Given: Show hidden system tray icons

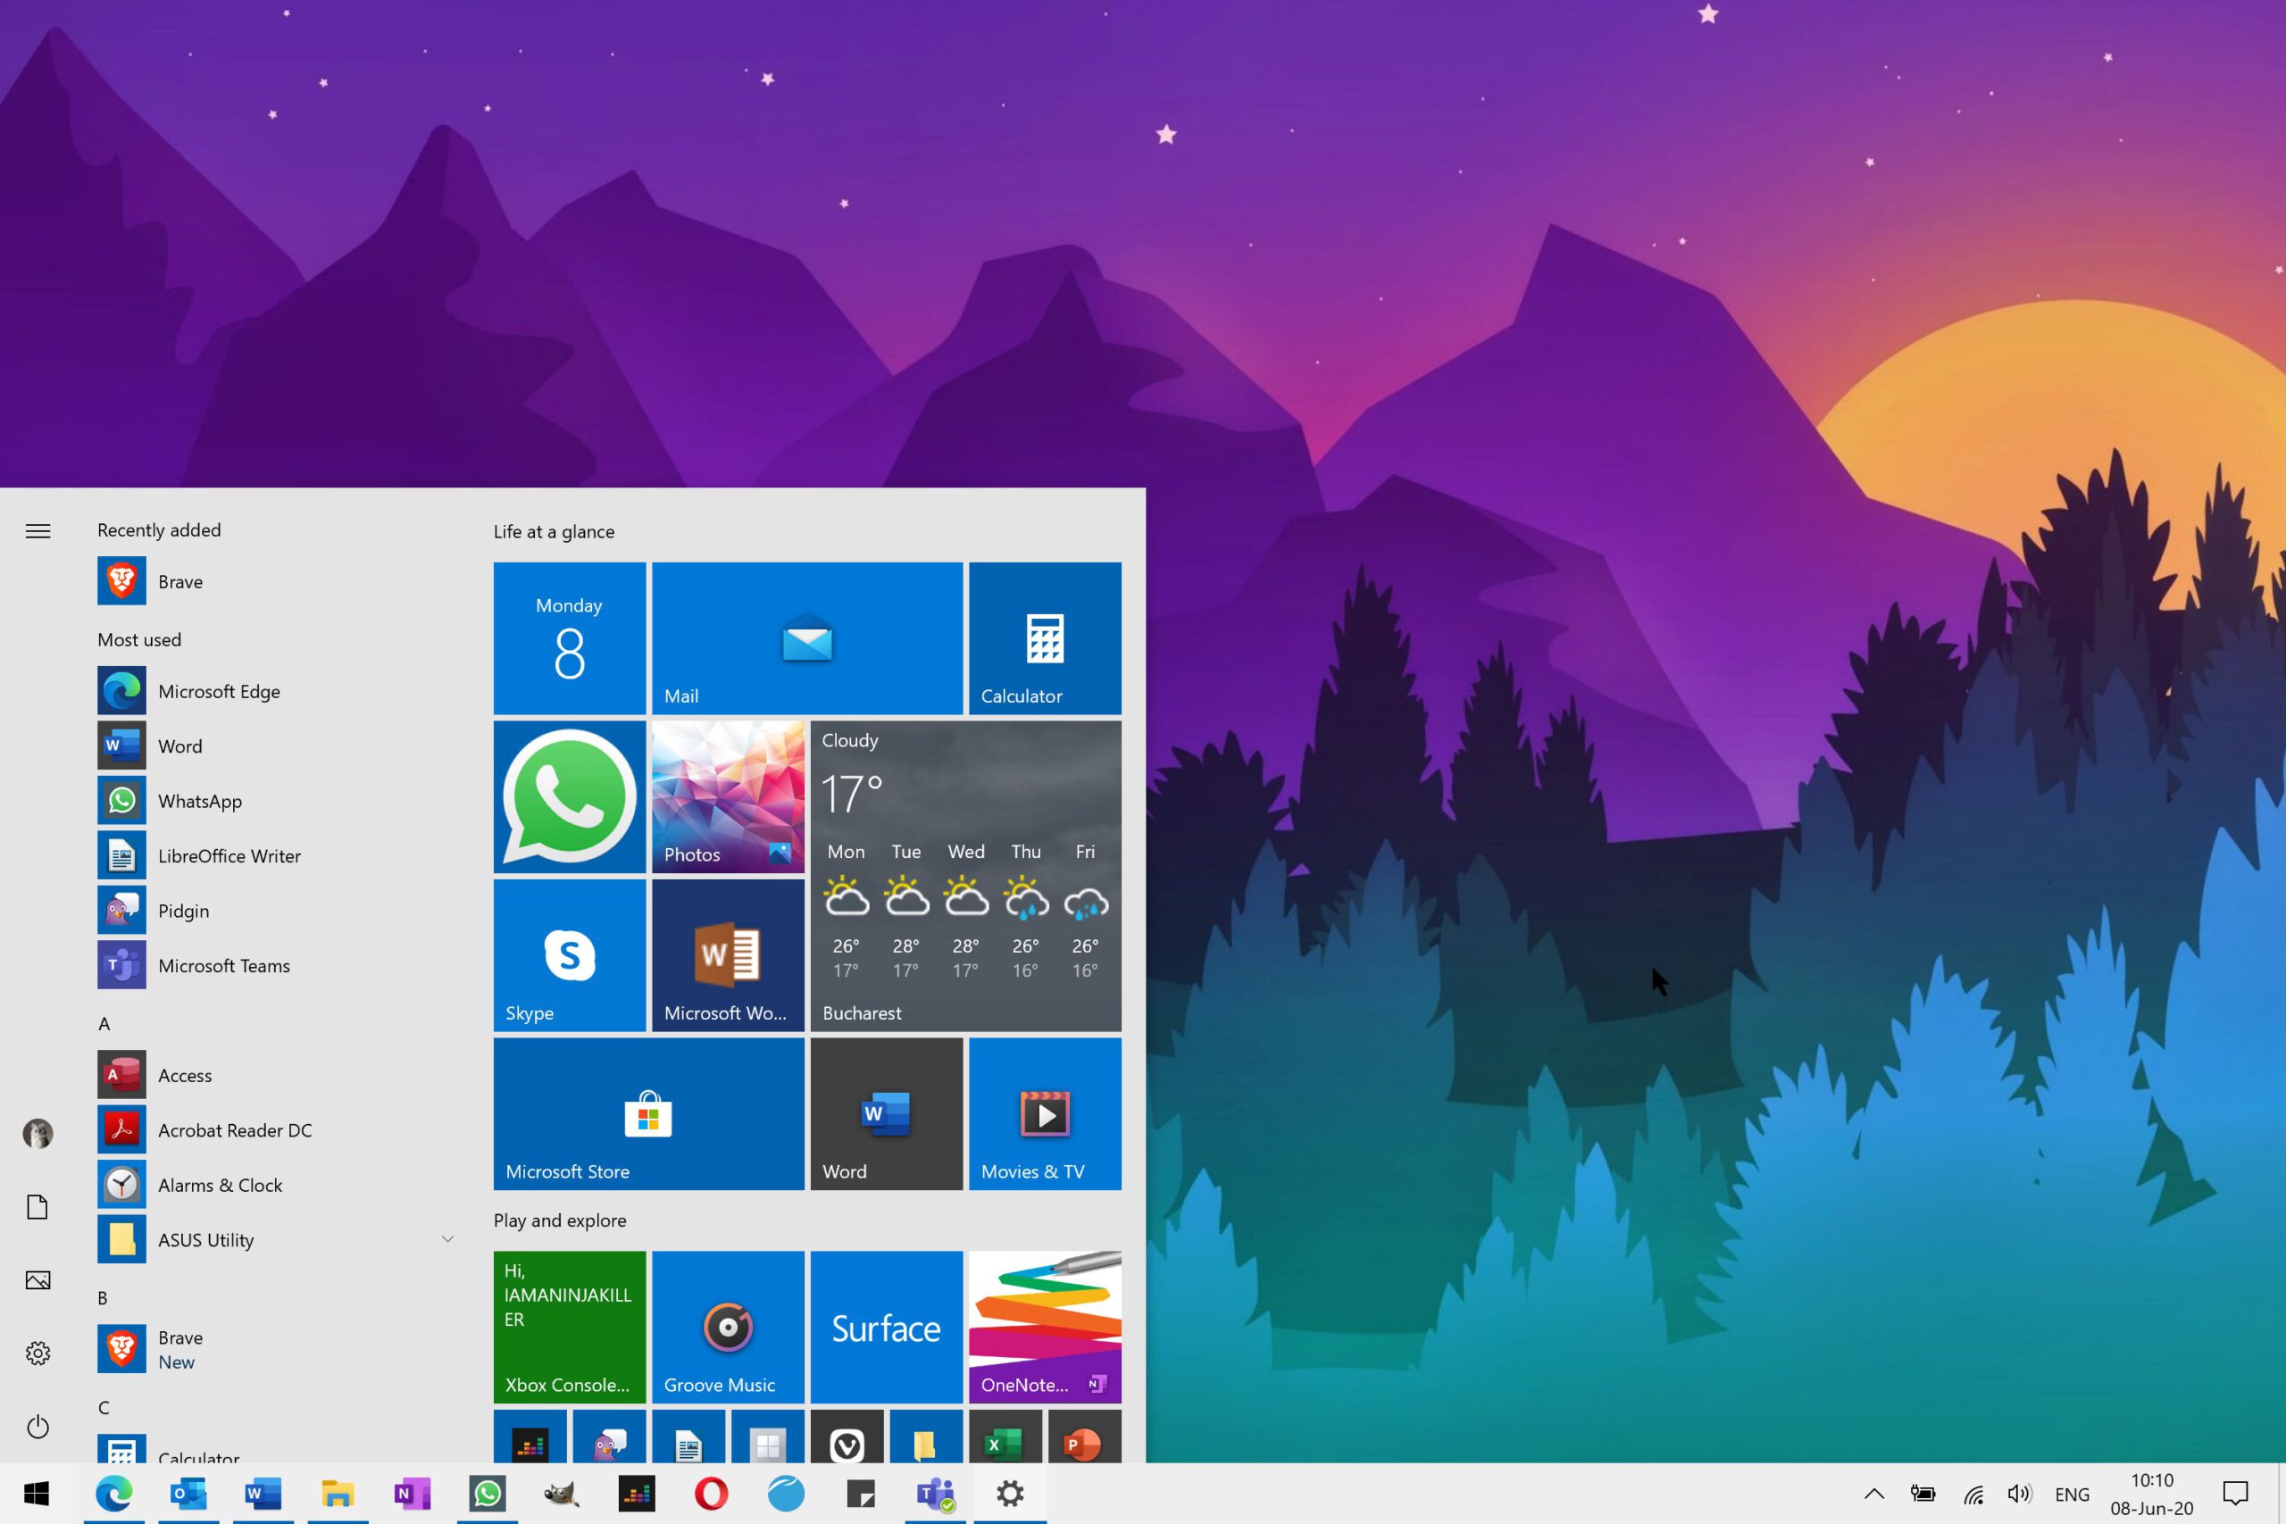Looking at the screenshot, I should click(x=1875, y=1494).
